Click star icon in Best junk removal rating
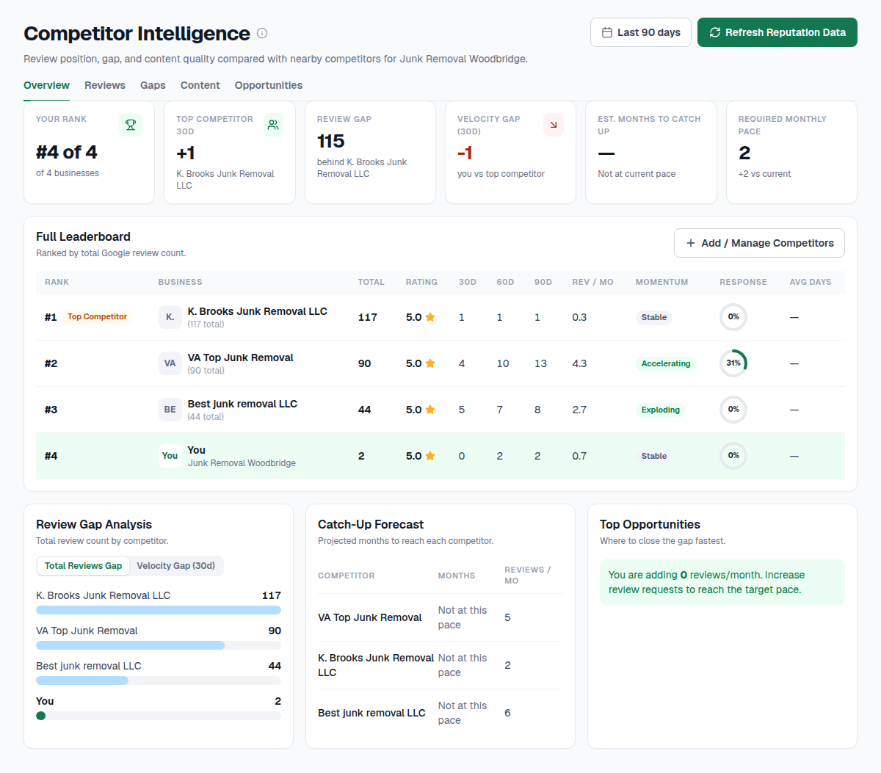 coord(430,410)
